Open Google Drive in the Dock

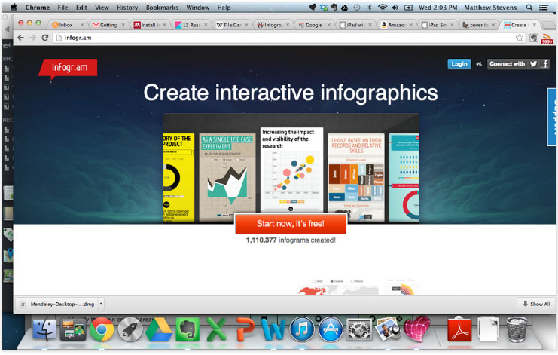pos(159,329)
